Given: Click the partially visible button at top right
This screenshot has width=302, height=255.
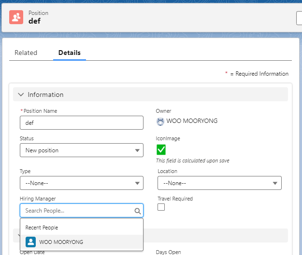Looking at the screenshot, I should pos(299,18).
